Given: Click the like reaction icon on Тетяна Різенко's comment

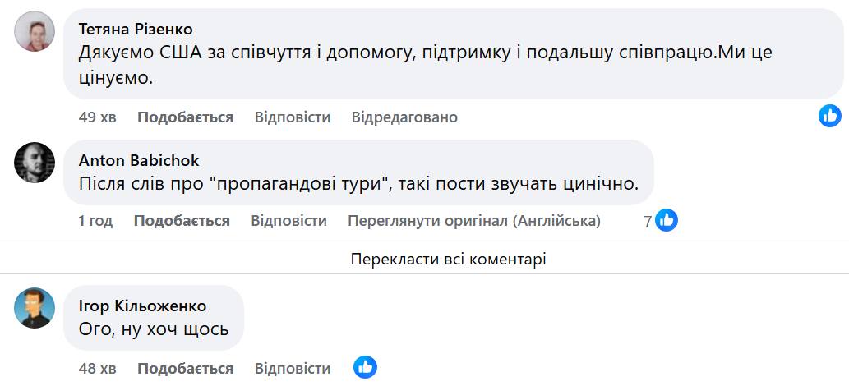Looking at the screenshot, I should 830,116.
